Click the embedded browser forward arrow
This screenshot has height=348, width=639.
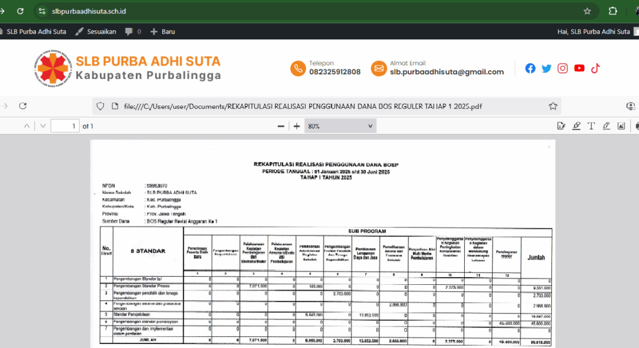tap(4, 106)
